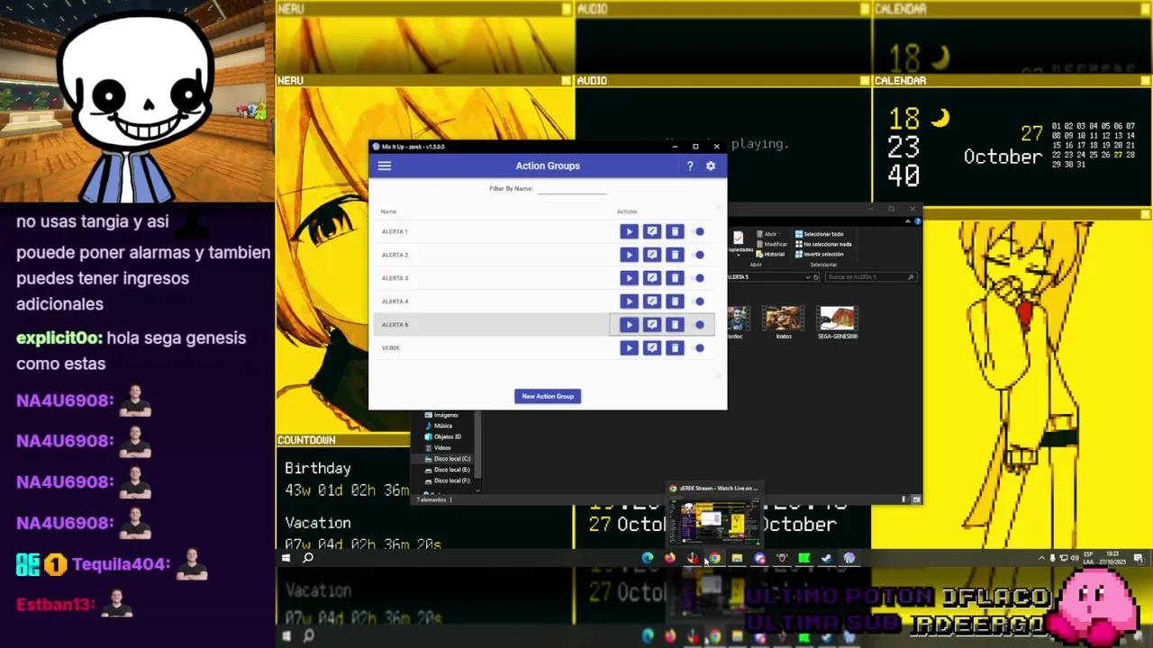The height and width of the screenshot is (648, 1153).
Task: Remove the ALERTA 5 action group
Action: (675, 325)
